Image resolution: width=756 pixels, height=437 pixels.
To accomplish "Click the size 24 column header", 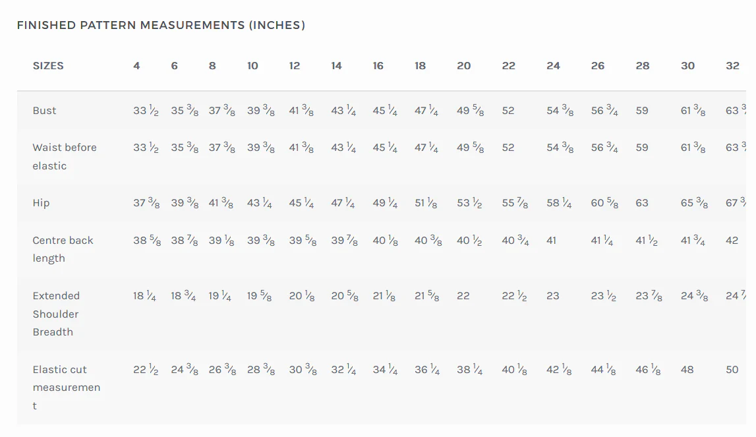I will (x=553, y=66).
